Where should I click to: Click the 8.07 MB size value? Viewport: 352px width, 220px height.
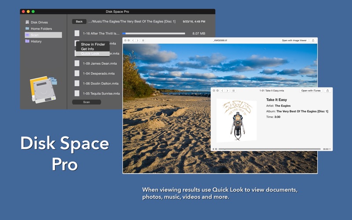199,33
